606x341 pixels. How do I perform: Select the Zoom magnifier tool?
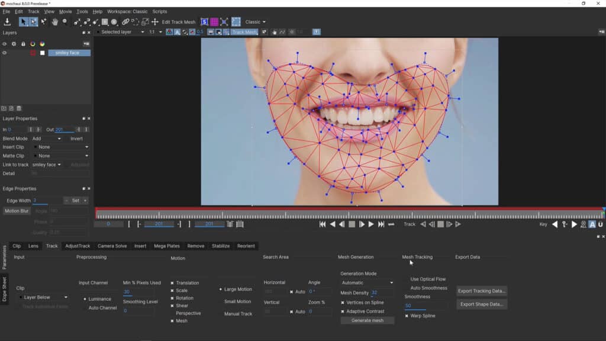pyautogui.click(x=65, y=22)
